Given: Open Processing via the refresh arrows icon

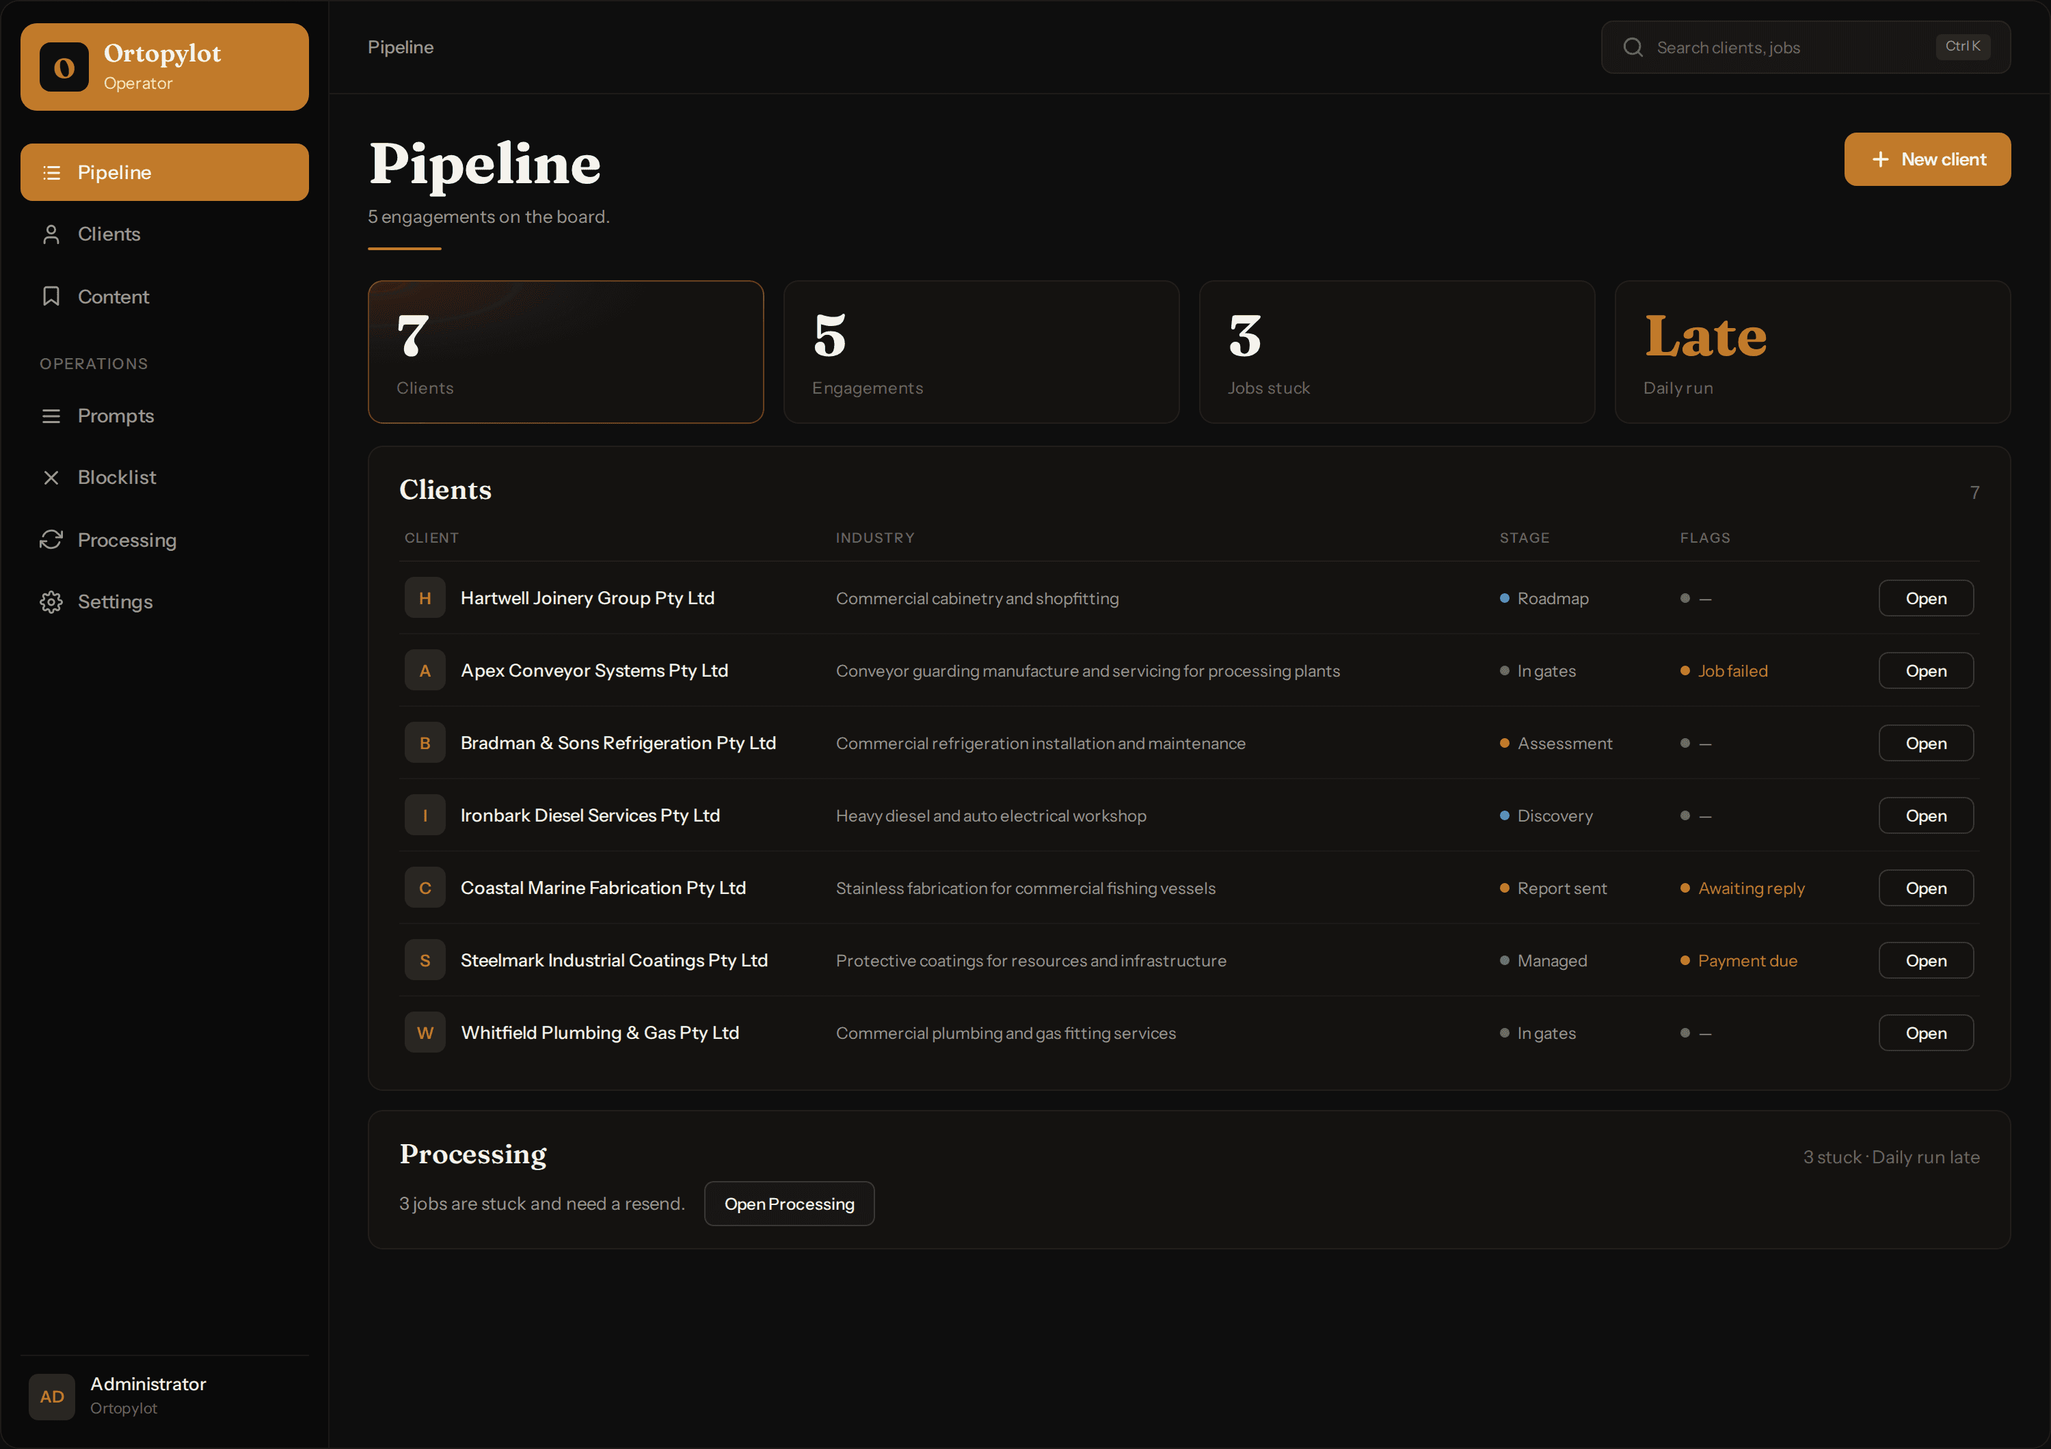Looking at the screenshot, I should 51,539.
